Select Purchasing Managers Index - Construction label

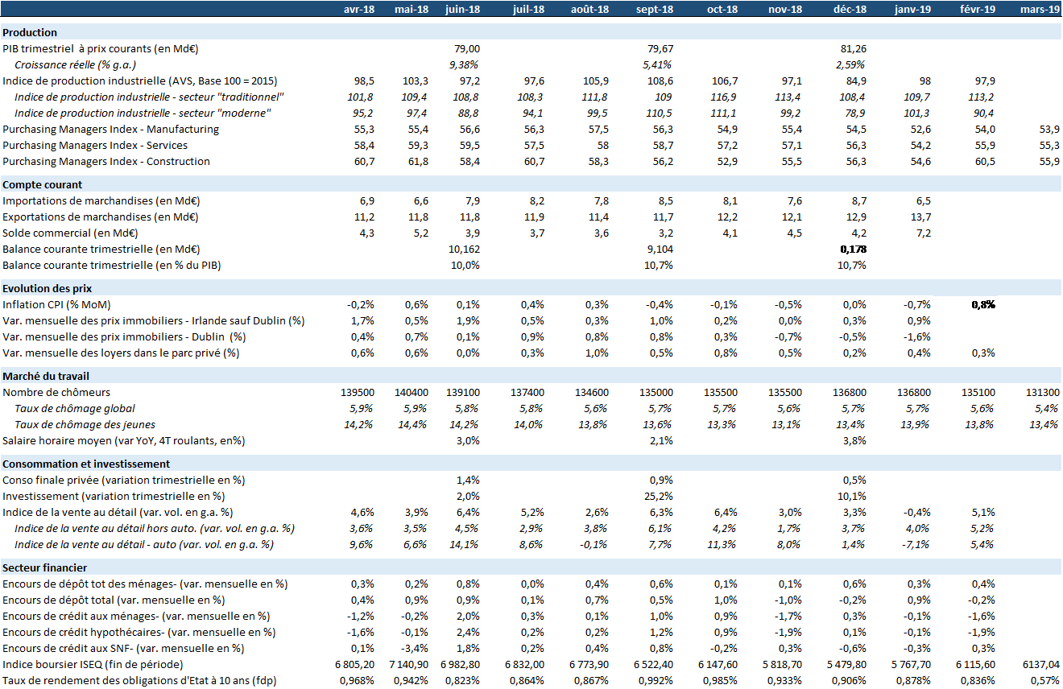(106, 161)
